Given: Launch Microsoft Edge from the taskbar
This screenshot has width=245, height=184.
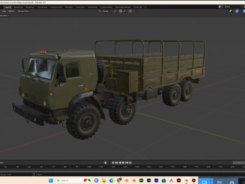Looking at the screenshot, I should 111,180.
